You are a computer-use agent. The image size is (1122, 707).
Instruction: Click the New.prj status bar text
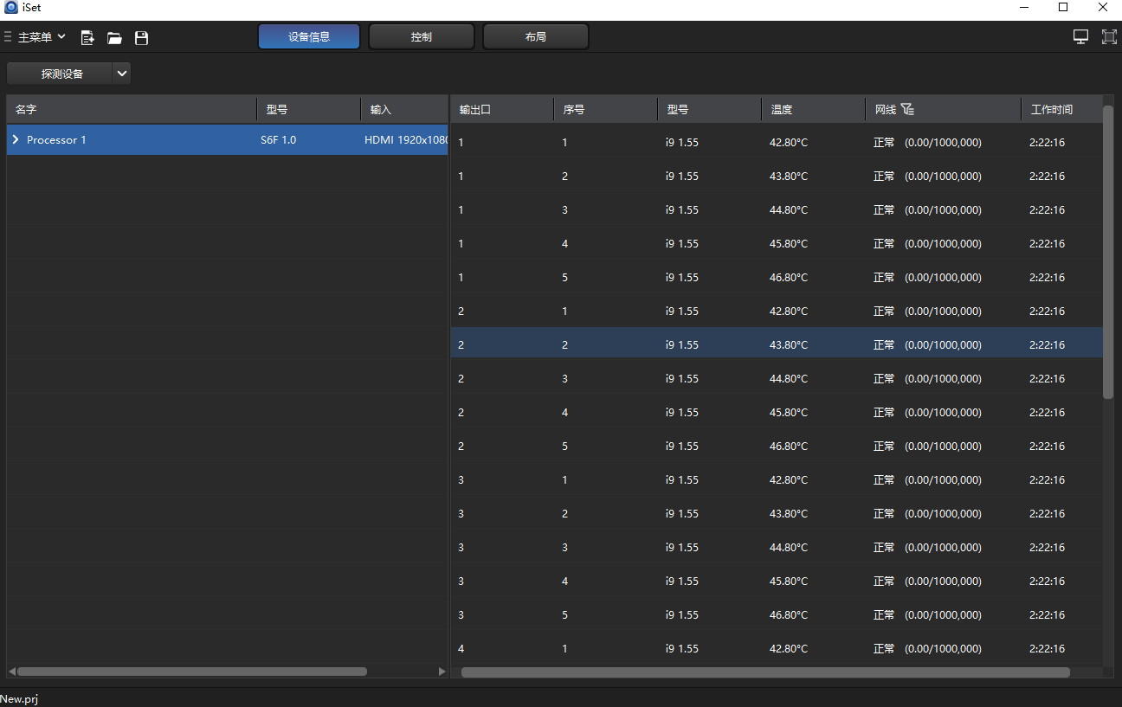coord(19,698)
